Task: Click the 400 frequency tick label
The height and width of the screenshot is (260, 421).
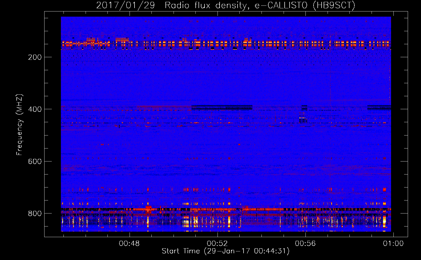Action: click(x=35, y=109)
